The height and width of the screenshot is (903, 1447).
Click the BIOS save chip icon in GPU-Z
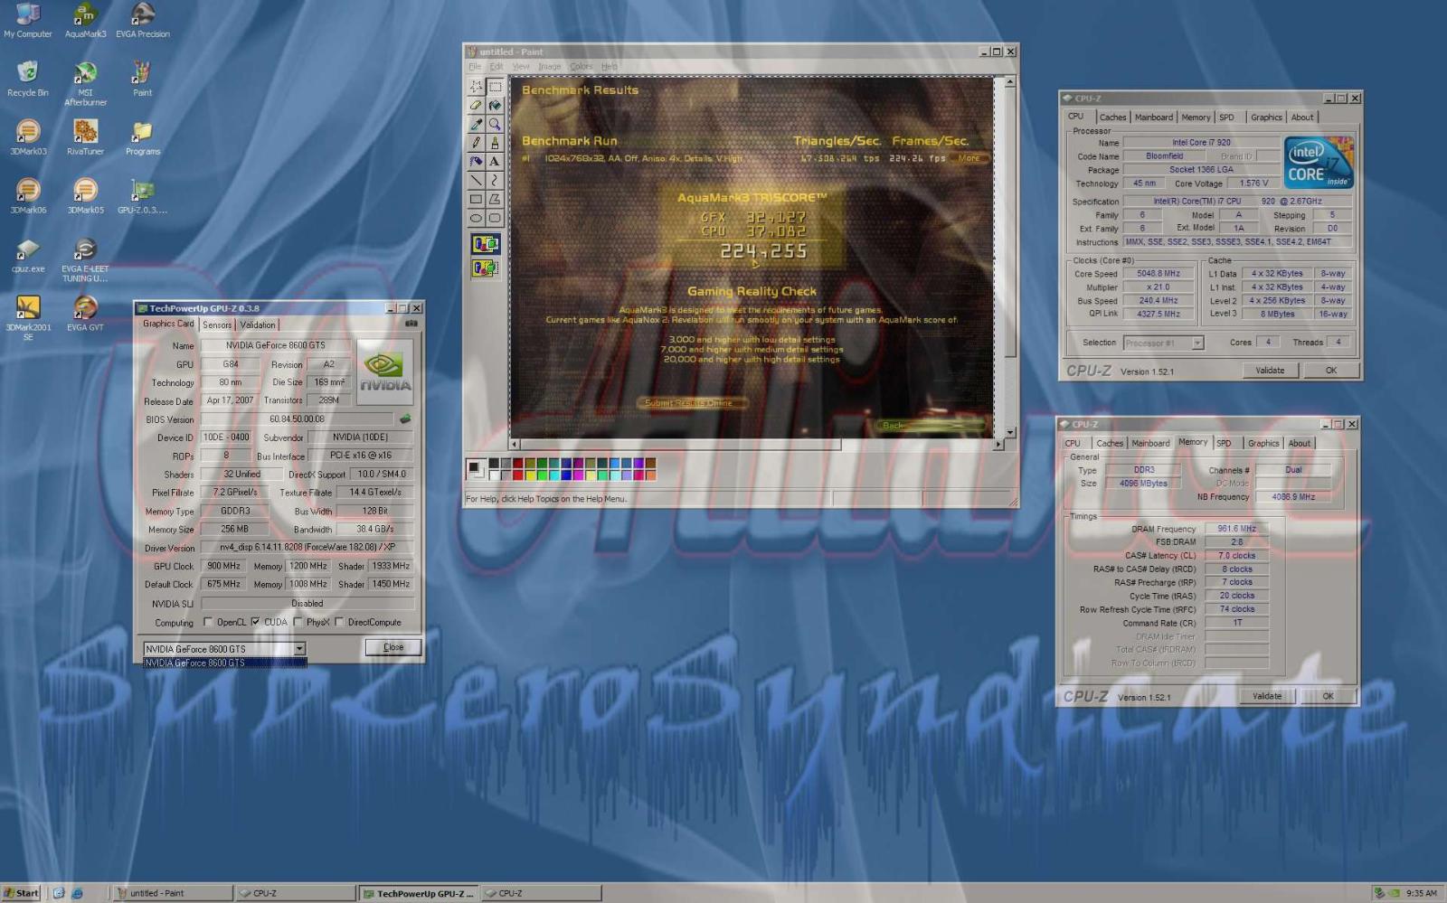pyautogui.click(x=405, y=419)
